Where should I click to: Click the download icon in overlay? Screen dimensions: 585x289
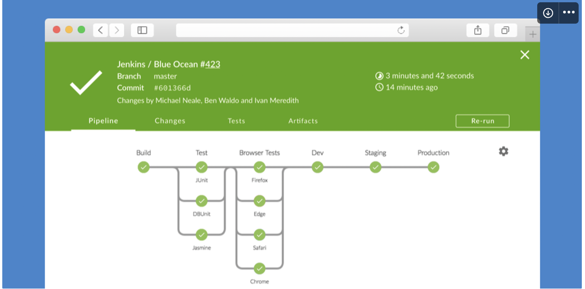(548, 13)
